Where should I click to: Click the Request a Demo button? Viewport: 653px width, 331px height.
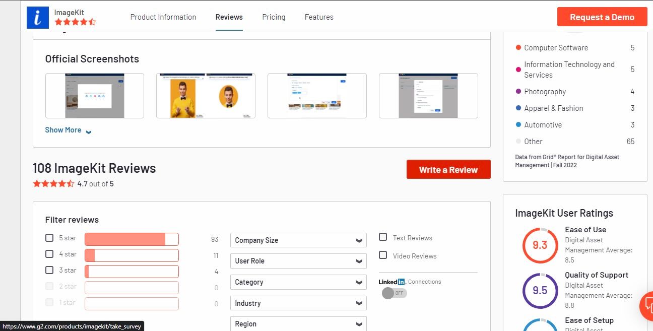602,17
